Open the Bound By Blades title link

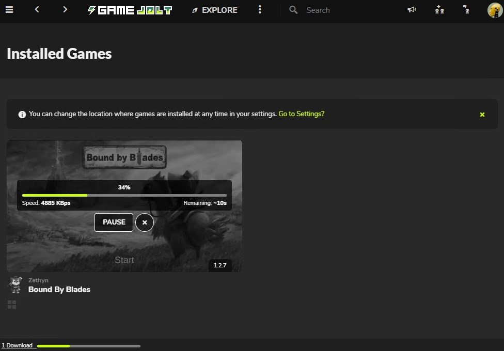point(59,289)
